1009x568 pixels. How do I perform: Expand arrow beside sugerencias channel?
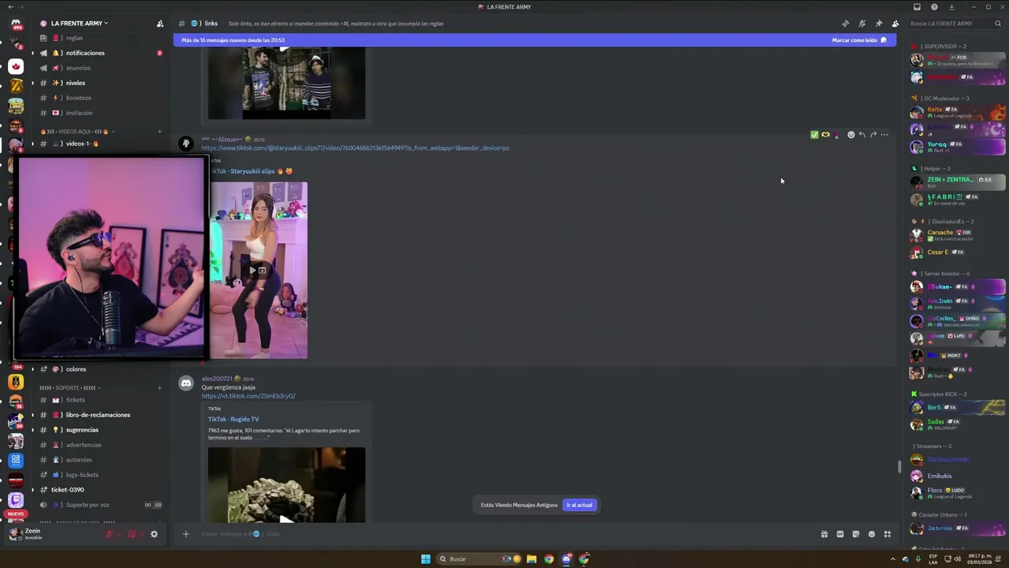pyautogui.click(x=32, y=430)
